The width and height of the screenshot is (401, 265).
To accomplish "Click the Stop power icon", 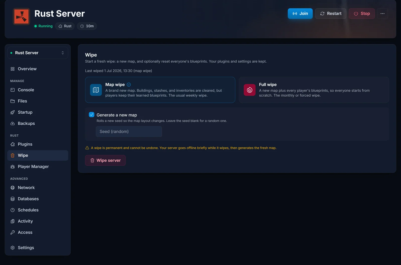I will pyautogui.click(x=356, y=14).
